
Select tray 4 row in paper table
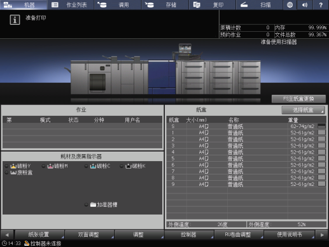pyautogui.click(x=246, y=152)
